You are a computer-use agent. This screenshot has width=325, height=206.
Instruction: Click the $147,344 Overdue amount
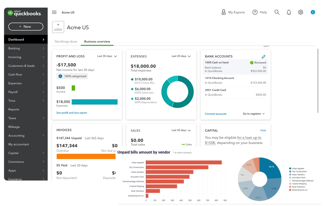click(x=67, y=146)
